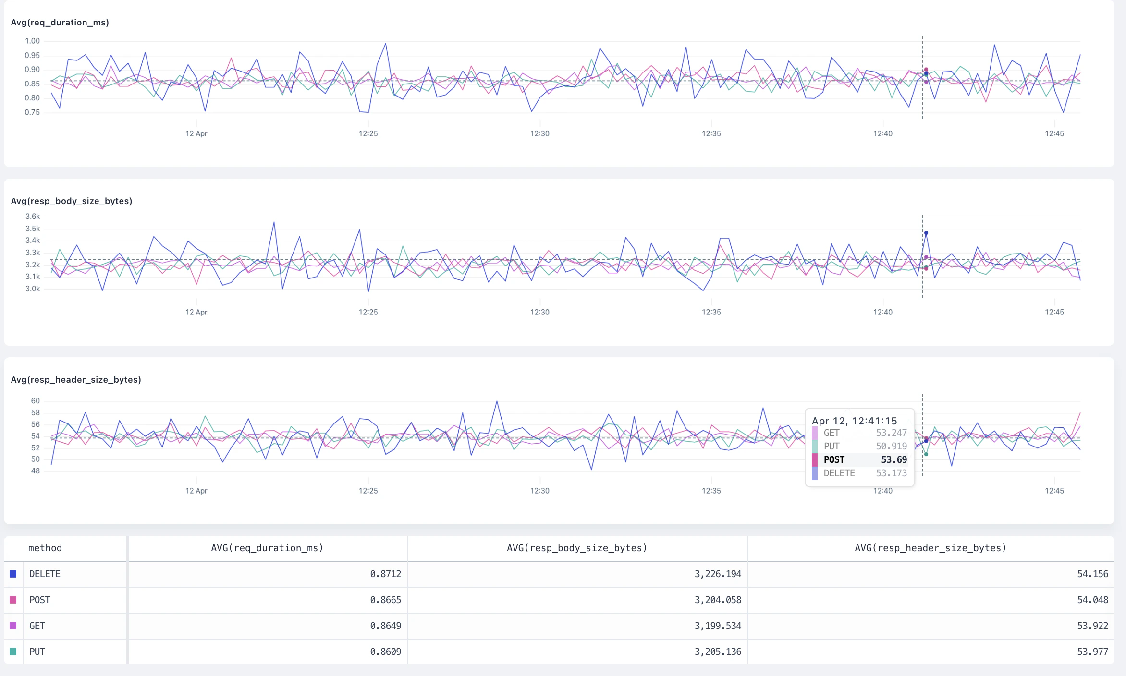Select the DELETE legend swatch in the tooltip
1126x676 pixels.
(815, 473)
